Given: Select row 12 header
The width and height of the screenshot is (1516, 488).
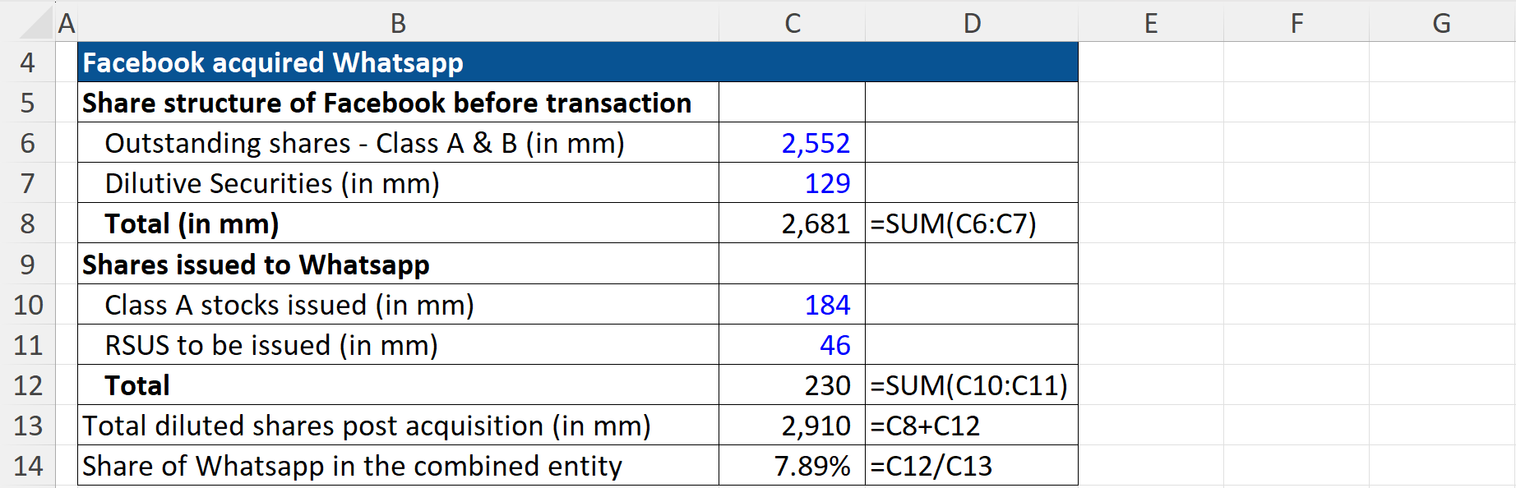Looking at the screenshot, I should (x=27, y=385).
